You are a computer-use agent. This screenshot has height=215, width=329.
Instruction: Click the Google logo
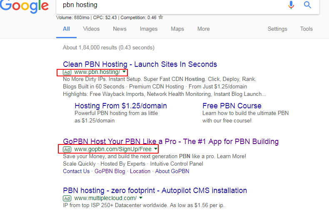pos(24,6)
